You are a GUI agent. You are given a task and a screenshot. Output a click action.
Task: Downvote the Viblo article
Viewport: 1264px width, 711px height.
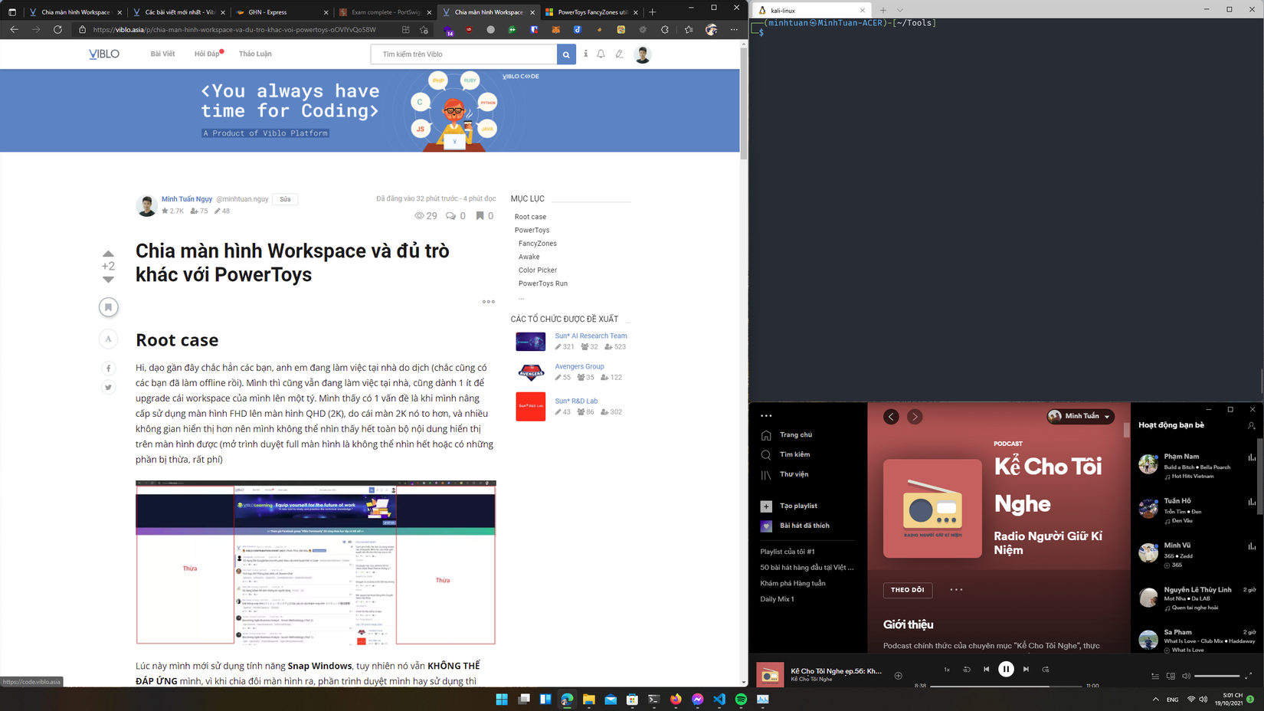click(x=108, y=280)
